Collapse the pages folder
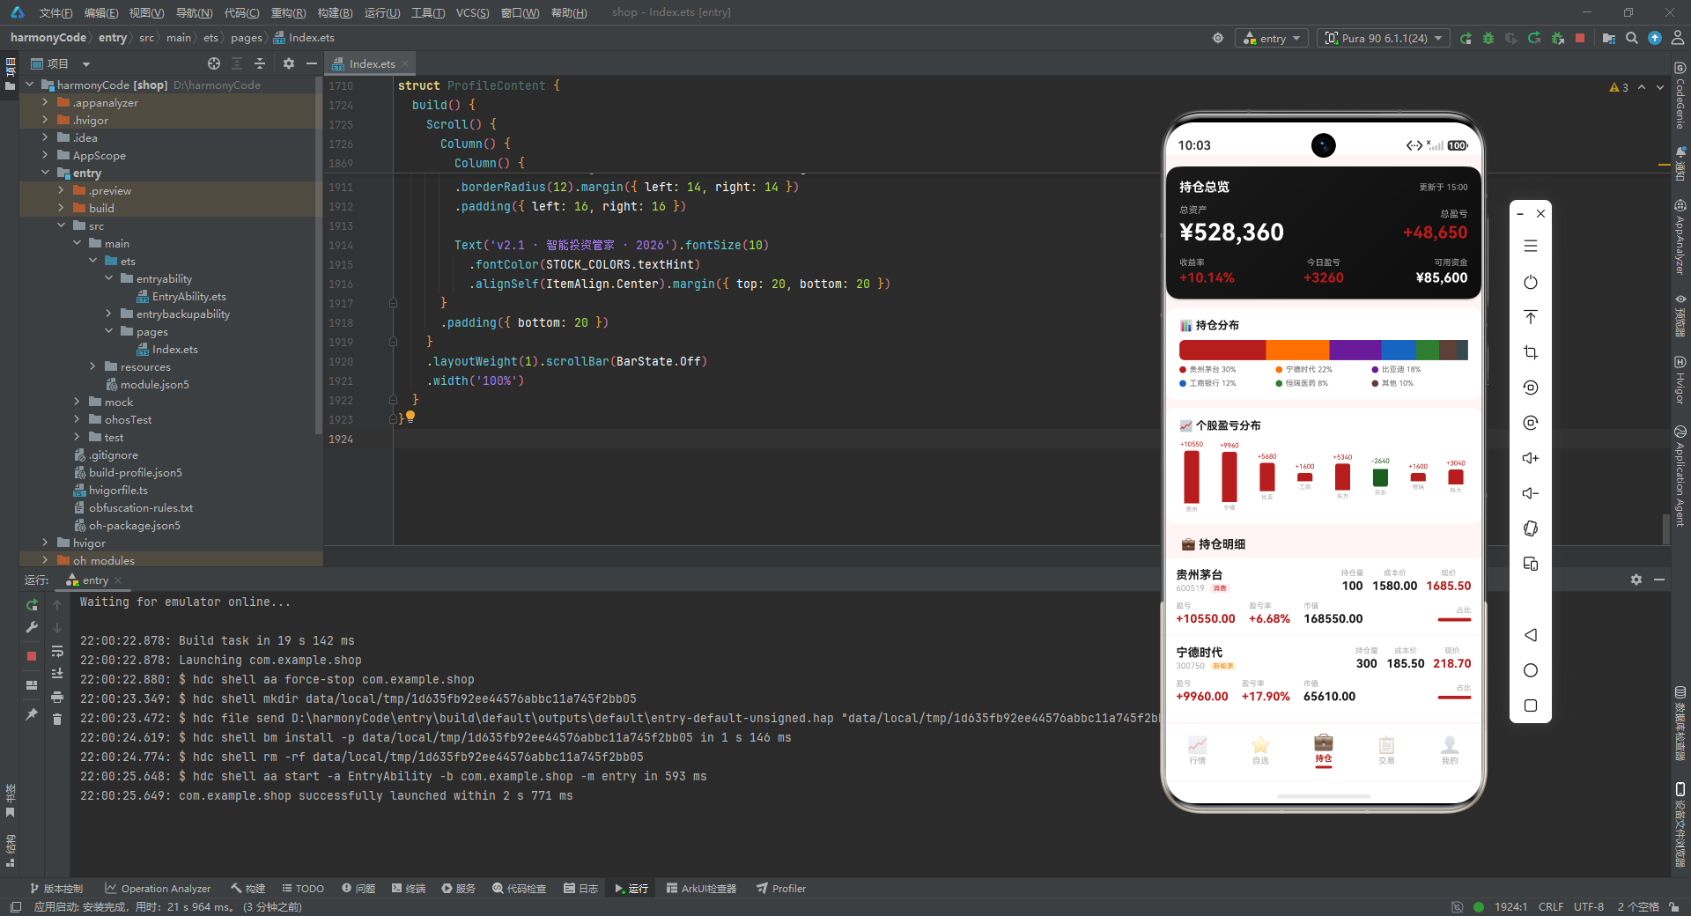Image resolution: width=1691 pixels, height=916 pixels. [x=108, y=331]
